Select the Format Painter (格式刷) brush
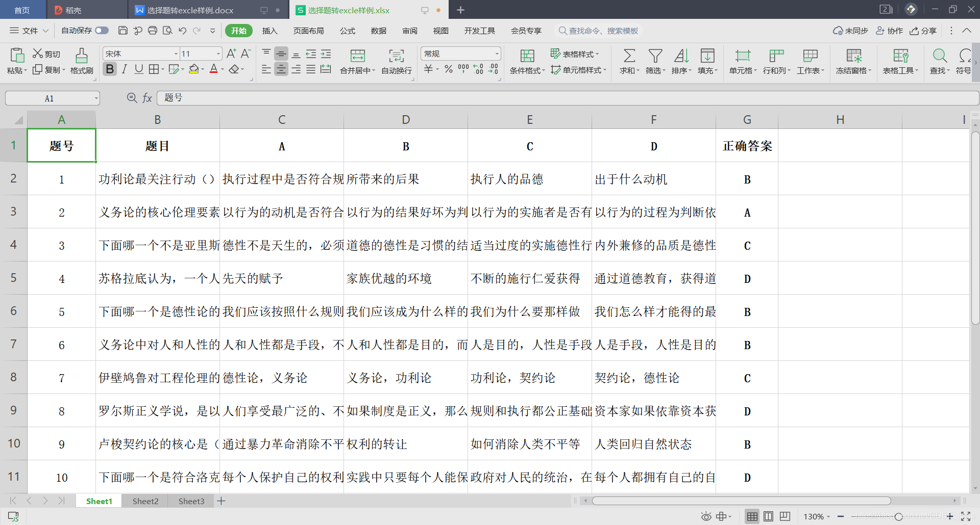The width and height of the screenshot is (980, 525). point(82,55)
